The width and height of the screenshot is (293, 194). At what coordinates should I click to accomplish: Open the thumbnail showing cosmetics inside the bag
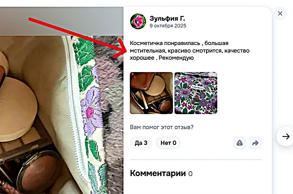point(151,93)
